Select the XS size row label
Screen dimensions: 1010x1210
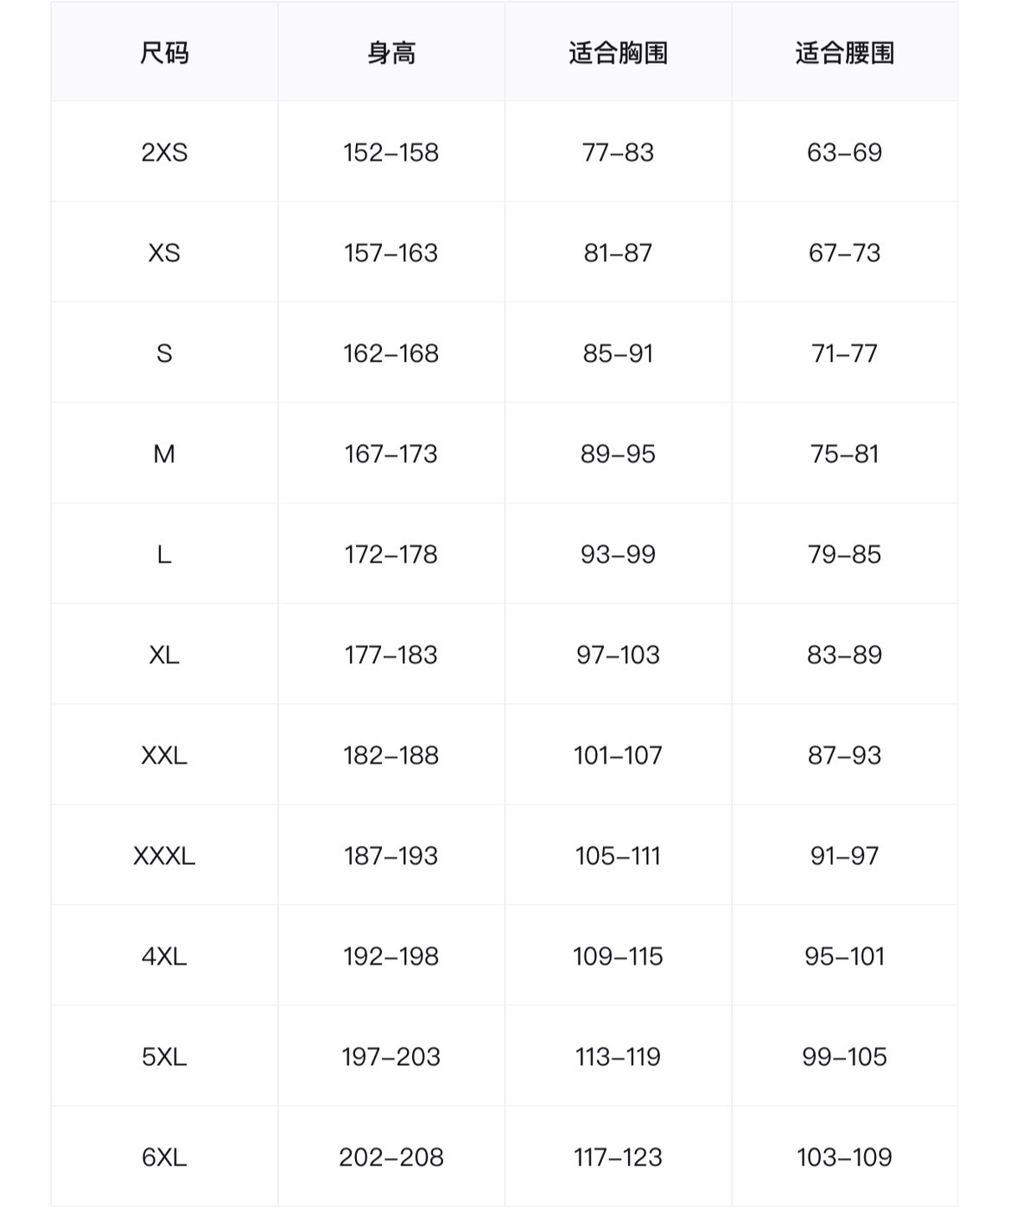pos(164,253)
